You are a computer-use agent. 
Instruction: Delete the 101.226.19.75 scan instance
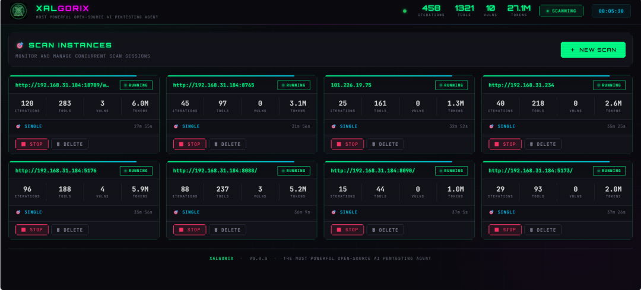click(386, 144)
